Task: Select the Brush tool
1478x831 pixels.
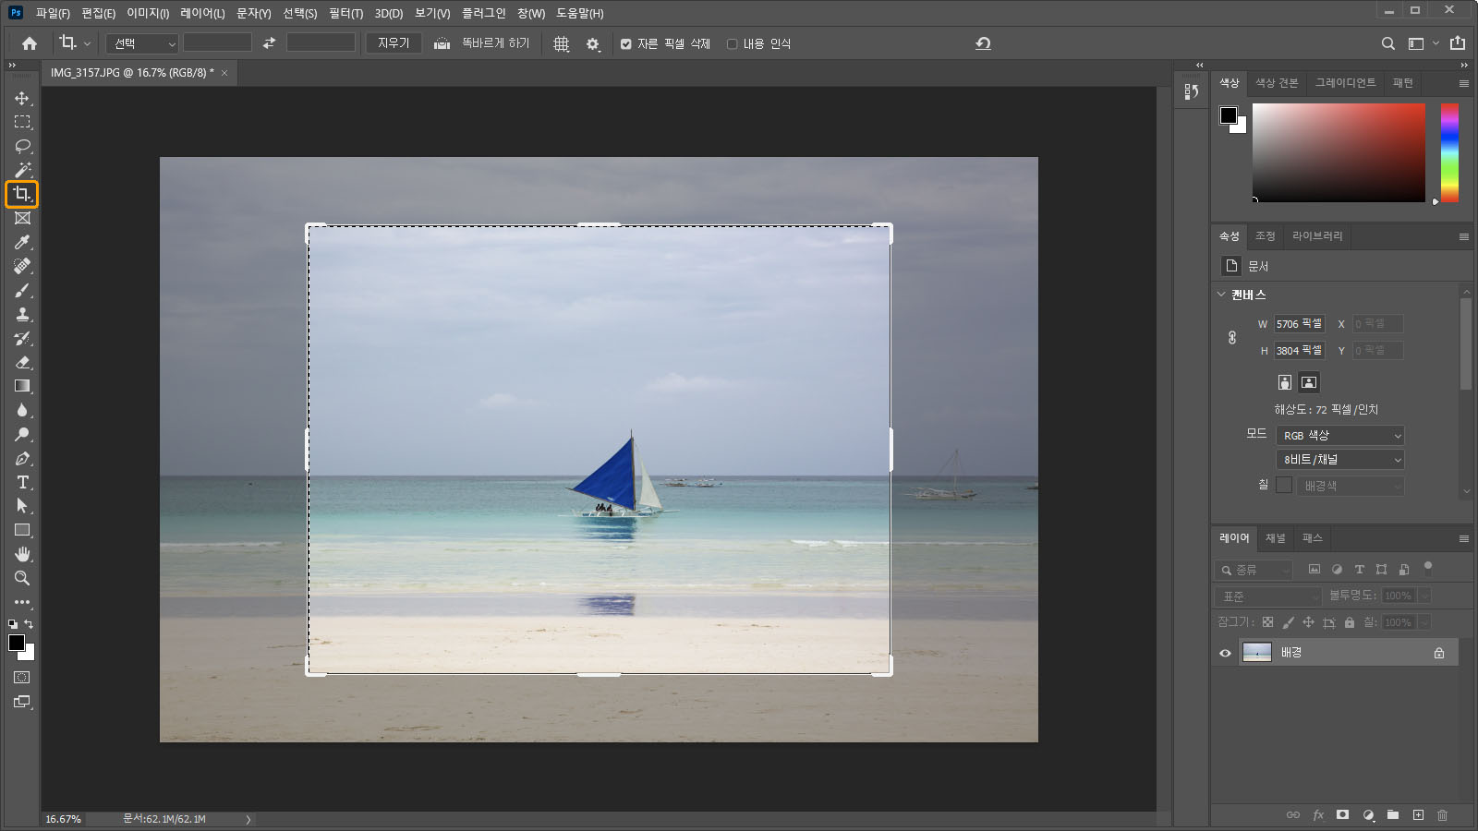Action: coord(22,290)
